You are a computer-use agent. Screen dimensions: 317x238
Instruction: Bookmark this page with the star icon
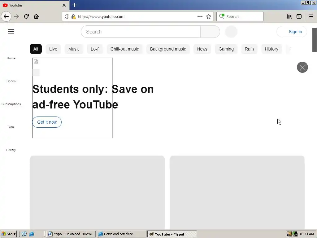pos(209,16)
